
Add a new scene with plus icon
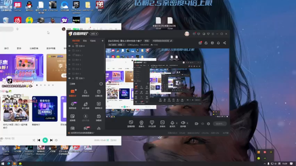point(102,41)
